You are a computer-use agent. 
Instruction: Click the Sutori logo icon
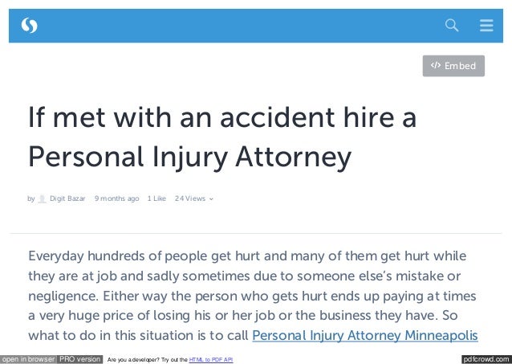pos(29,26)
